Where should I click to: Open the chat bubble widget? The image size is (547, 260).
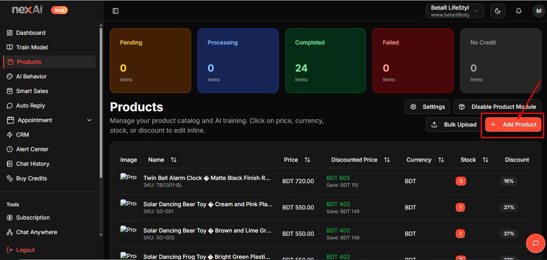(536, 243)
